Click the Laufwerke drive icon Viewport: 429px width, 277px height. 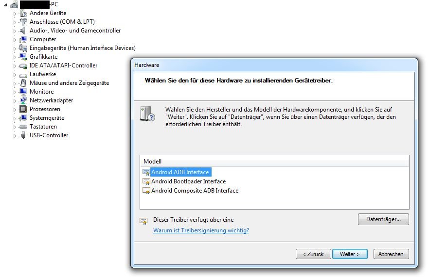[23, 75]
